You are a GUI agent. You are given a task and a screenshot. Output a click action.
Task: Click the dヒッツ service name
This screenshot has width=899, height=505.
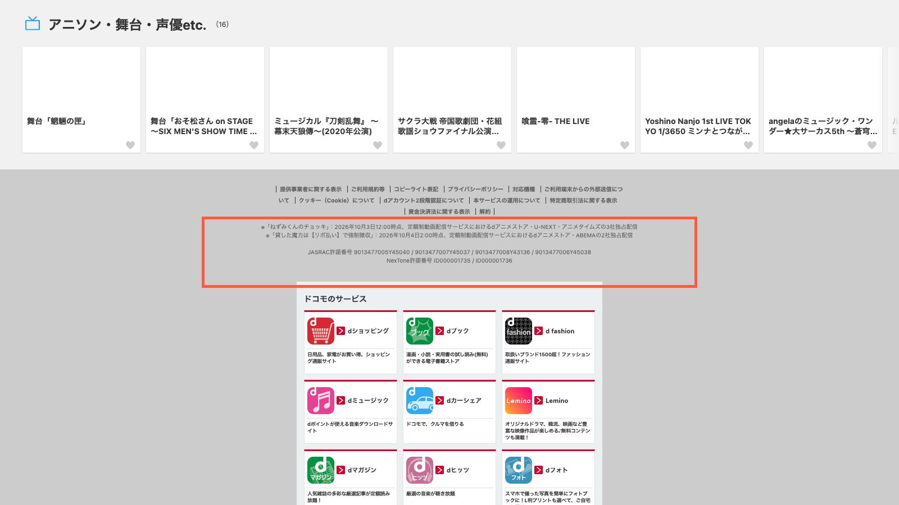pyautogui.click(x=458, y=470)
